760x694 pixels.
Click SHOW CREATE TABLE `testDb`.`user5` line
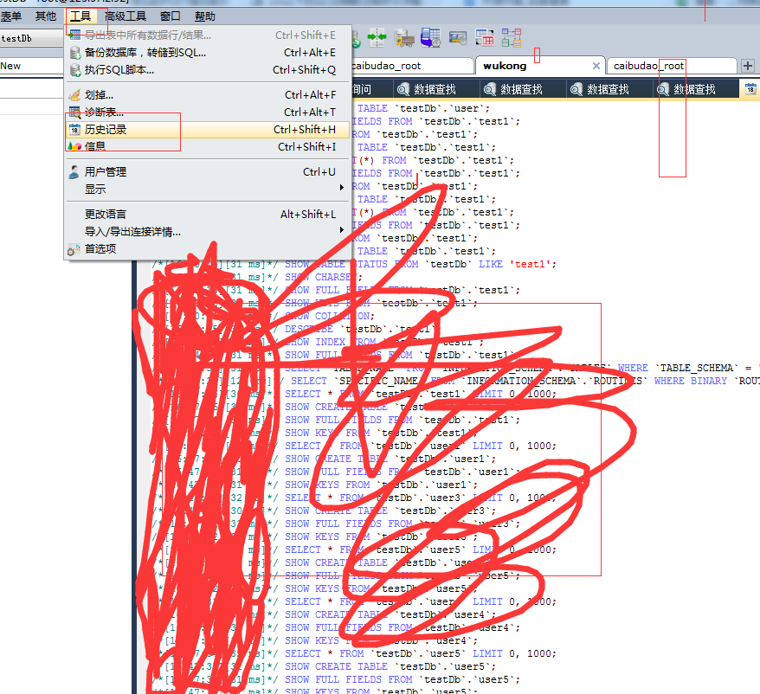pos(390,667)
